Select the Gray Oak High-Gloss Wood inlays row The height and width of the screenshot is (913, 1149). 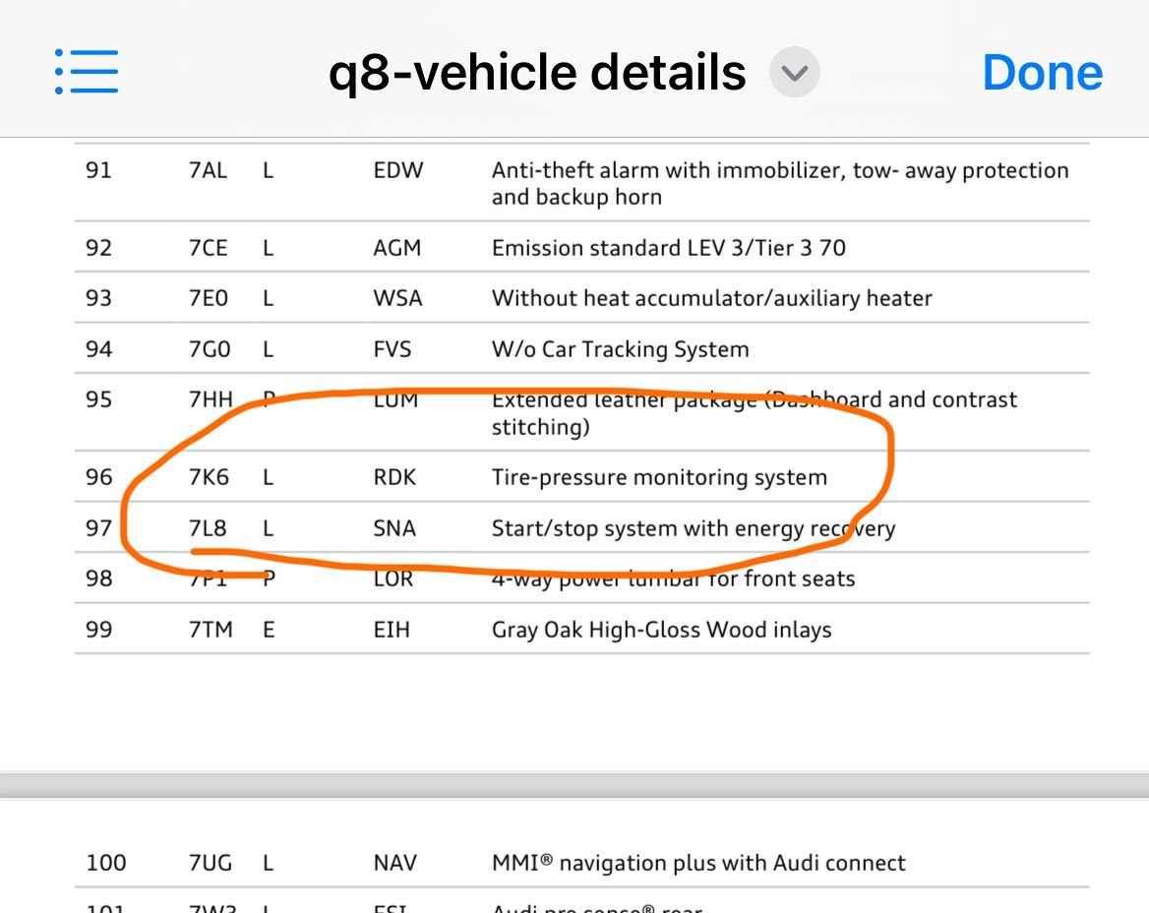click(x=662, y=629)
